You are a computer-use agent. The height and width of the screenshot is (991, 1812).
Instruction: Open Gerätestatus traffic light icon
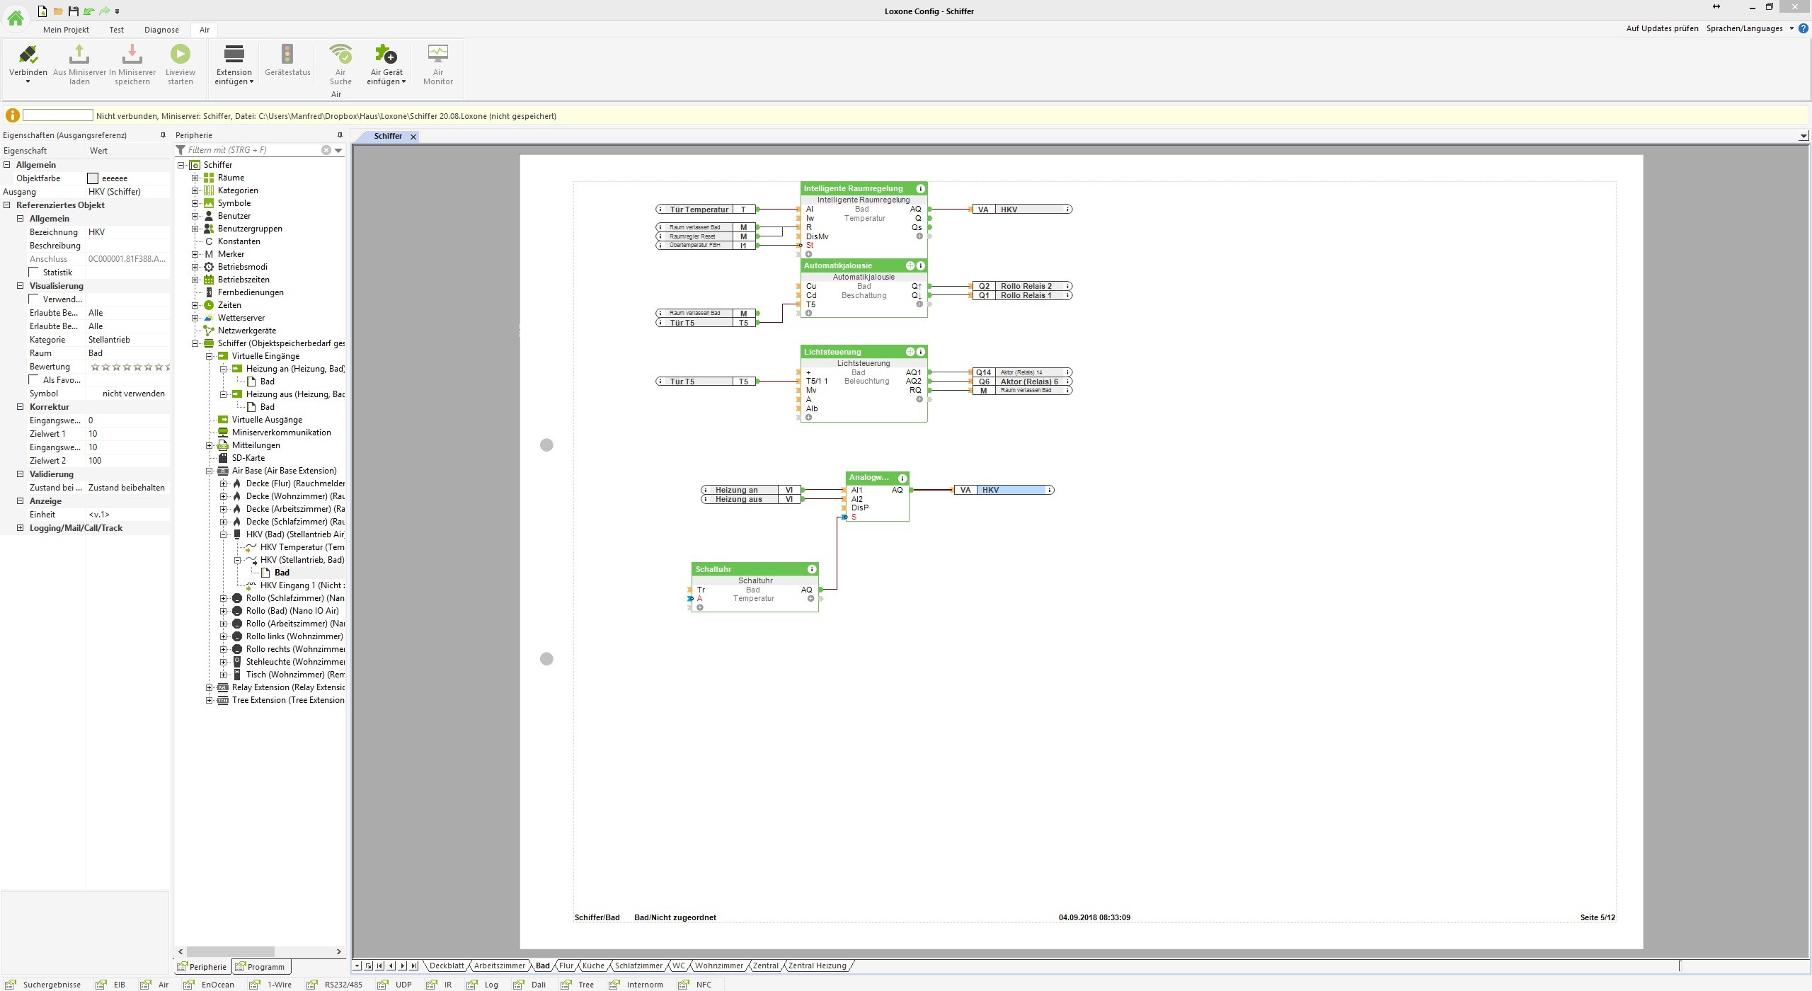(x=287, y=55)
